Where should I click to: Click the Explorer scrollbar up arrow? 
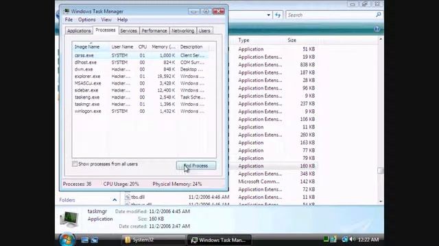click(x=381, y=40)
